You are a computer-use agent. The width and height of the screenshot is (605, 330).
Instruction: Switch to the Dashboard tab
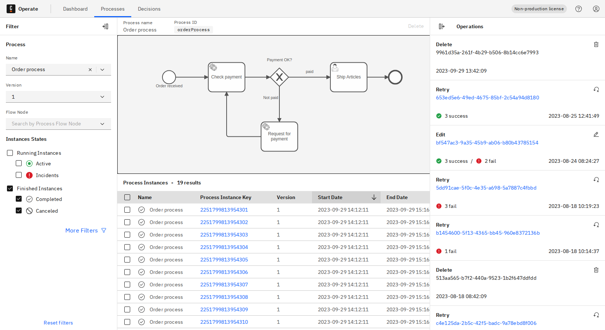[75, 9]
